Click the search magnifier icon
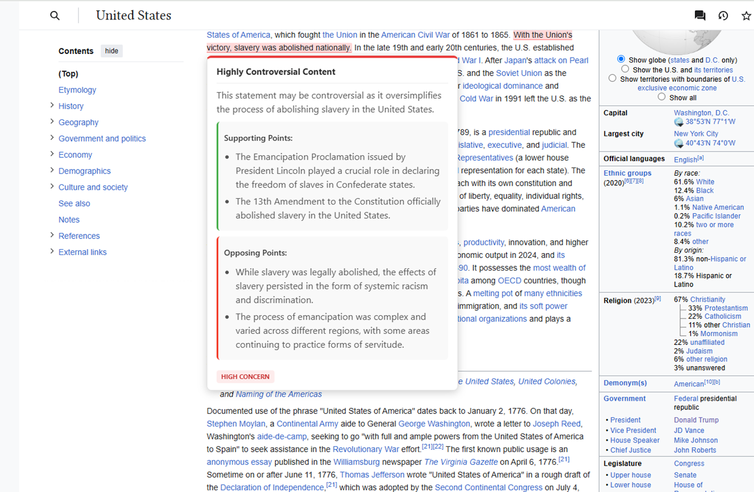This screenshot has width=754, height=492. [x=55, y=16]
